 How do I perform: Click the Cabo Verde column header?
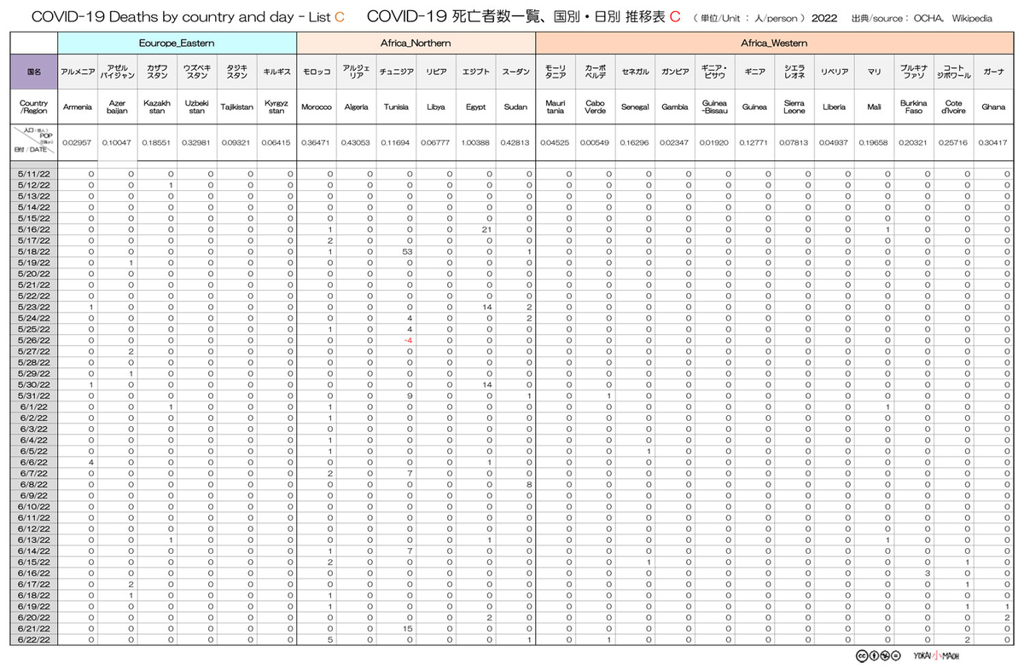595,107
